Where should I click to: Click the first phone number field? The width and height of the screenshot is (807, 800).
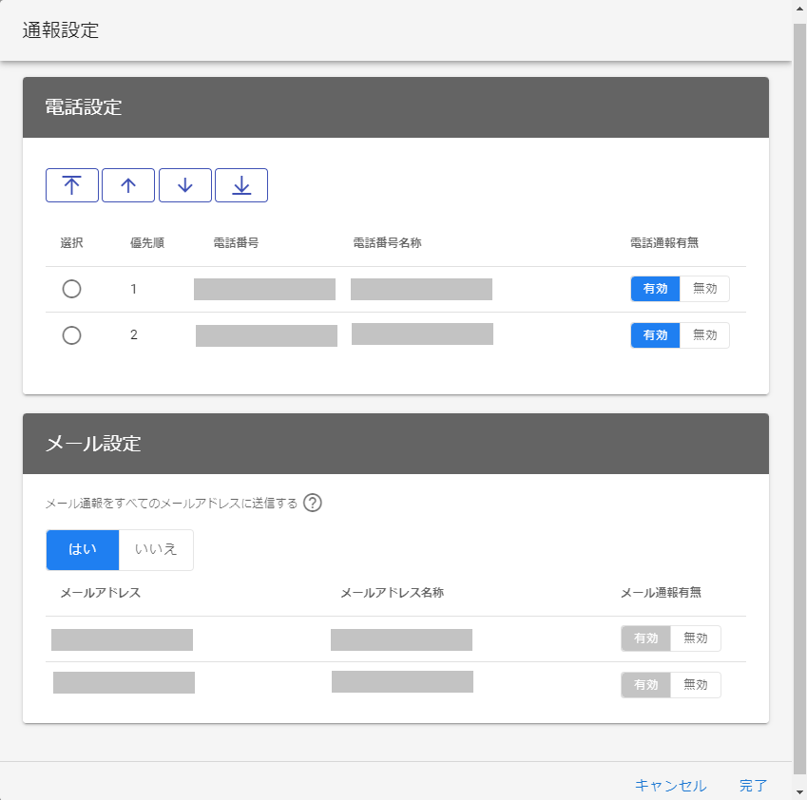264,290
